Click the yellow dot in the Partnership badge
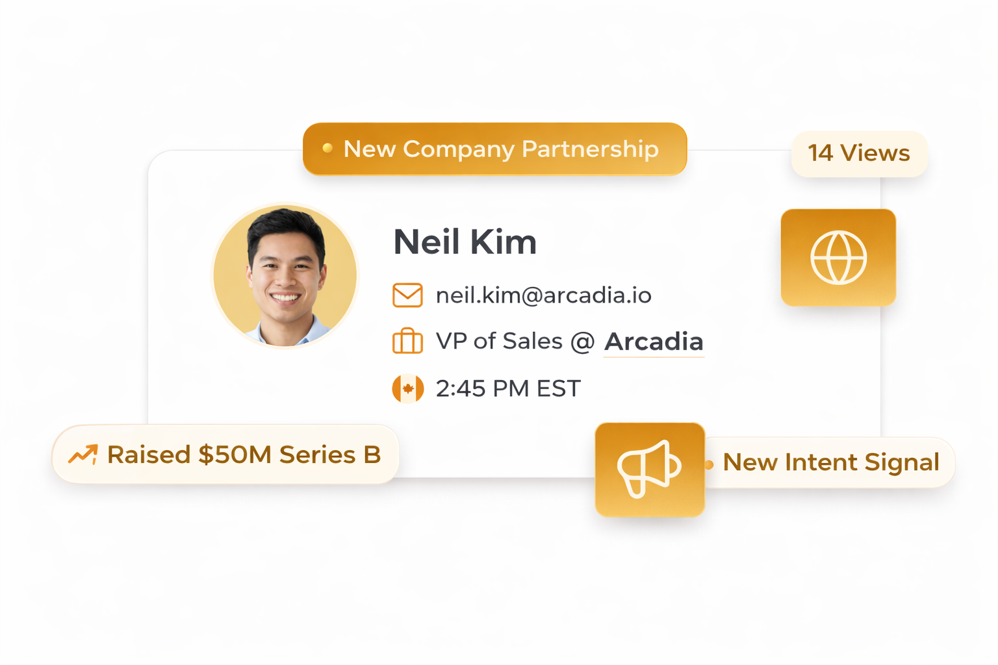998x665 pixels. pyautogui.click(x=327, y=149)
